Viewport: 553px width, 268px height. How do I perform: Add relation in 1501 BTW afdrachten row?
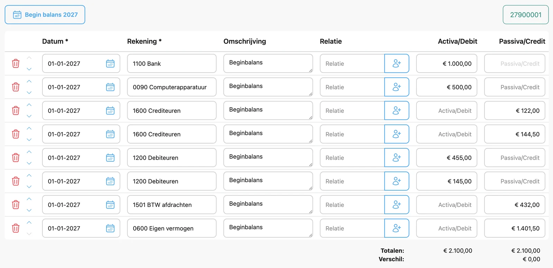coord(397,205)
